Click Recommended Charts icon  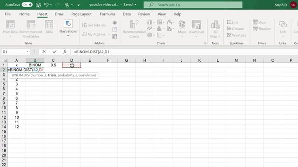pos(134,24)
